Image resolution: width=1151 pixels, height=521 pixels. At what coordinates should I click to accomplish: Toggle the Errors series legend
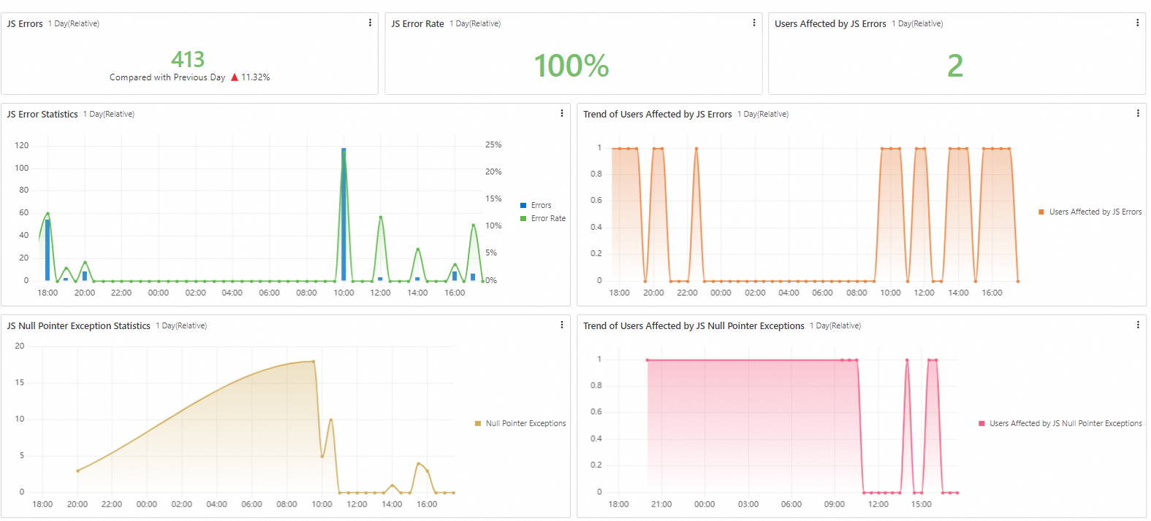[536, 206]
